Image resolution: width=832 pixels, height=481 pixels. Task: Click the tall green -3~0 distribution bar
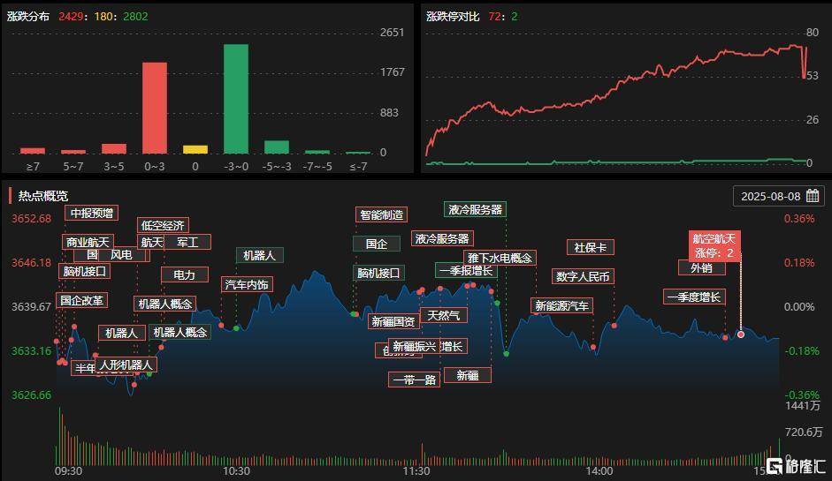236,99
